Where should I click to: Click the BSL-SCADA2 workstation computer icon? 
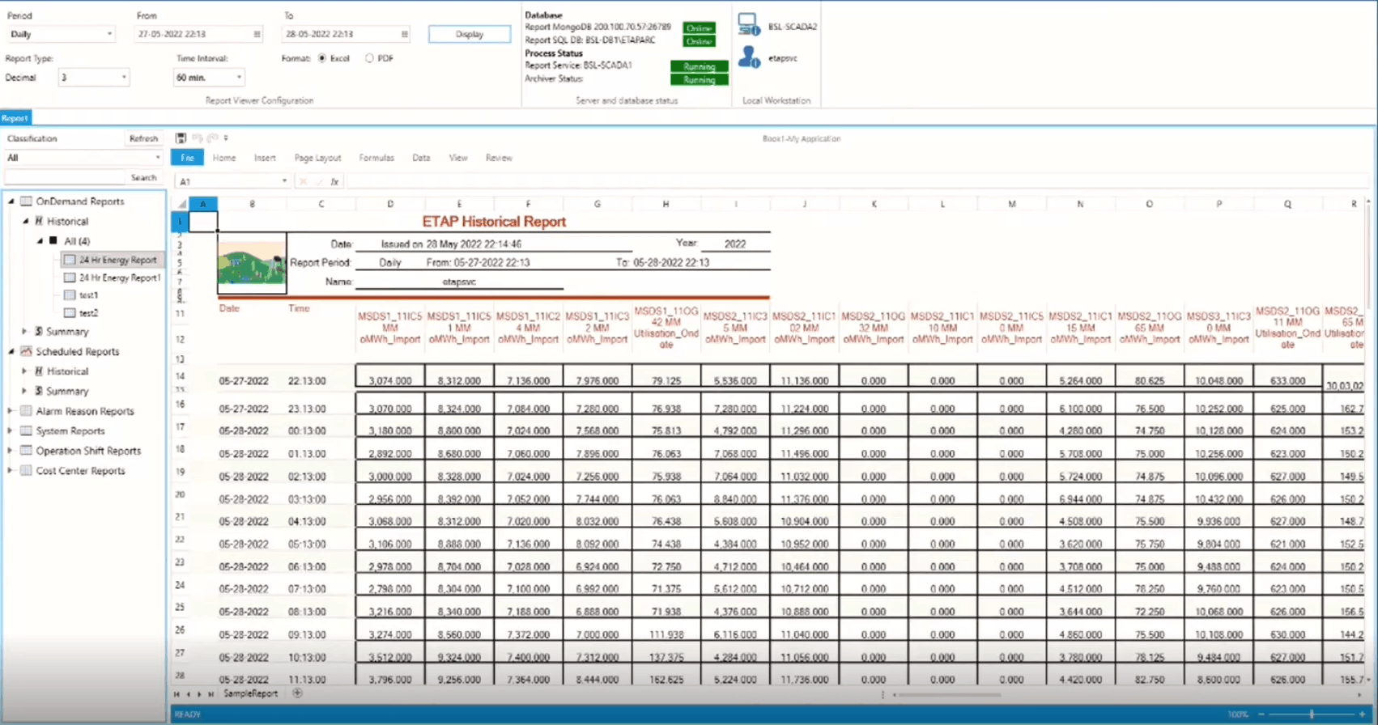[x=748, y=24]
